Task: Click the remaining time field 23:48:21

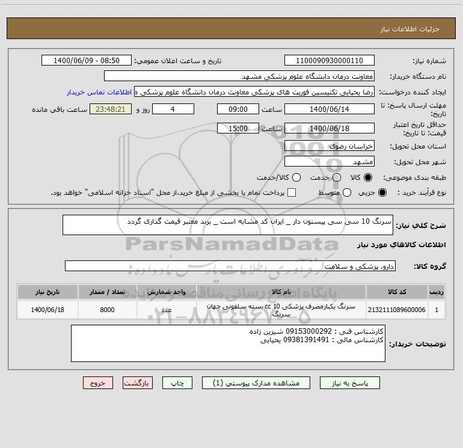Action: click(111, 109)
